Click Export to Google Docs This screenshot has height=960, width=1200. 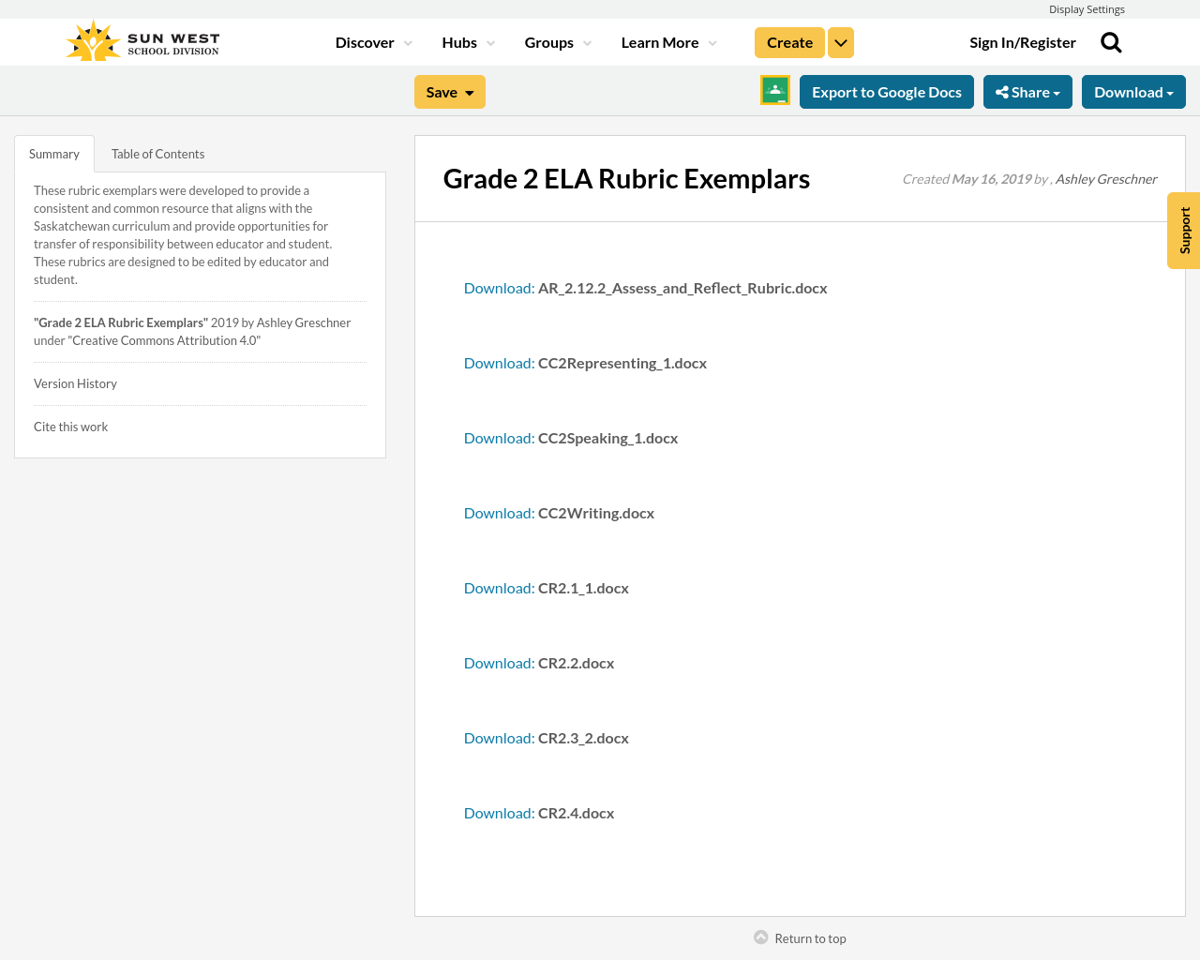click(886, 91)
